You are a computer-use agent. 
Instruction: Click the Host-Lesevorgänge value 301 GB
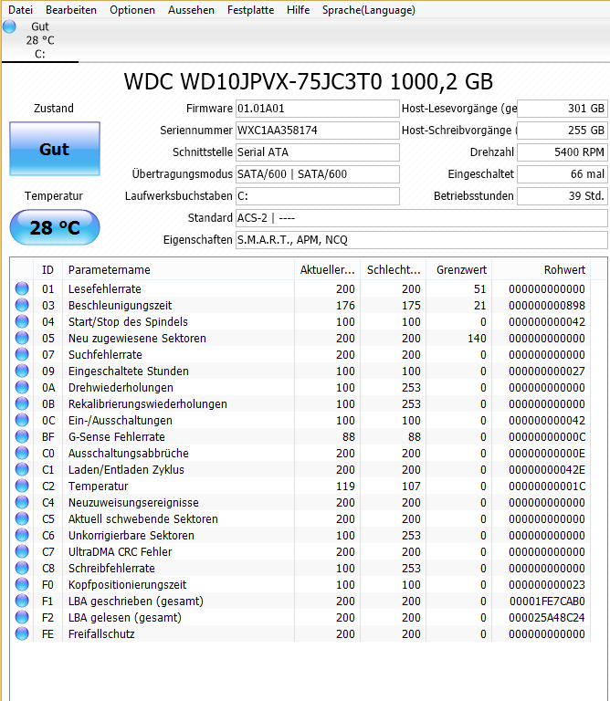coord(563,109)
